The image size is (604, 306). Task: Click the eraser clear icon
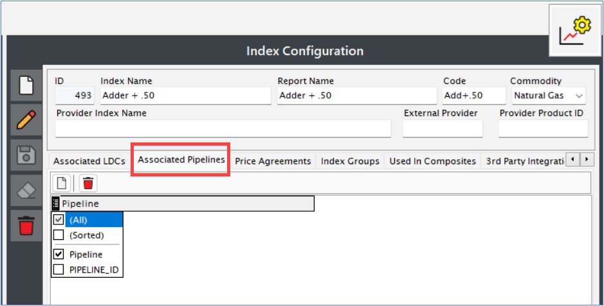(26, 191)
